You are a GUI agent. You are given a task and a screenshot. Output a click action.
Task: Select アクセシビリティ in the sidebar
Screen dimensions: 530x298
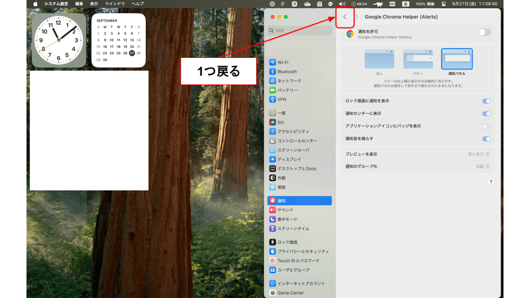coord(293,131)
